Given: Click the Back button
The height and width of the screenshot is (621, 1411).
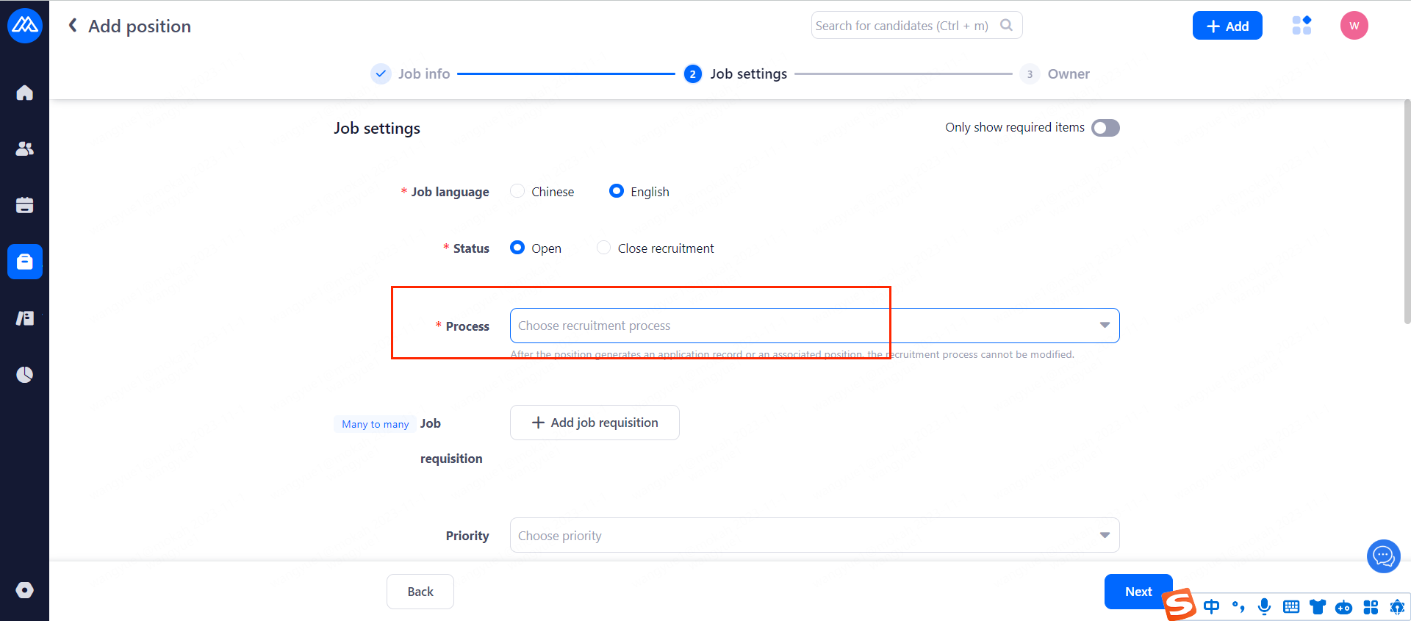Looking at the screenshot, I should click(420, 592).
